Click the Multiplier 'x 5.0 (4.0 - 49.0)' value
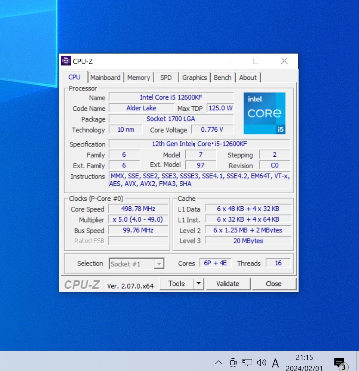Image resolution: width=359 pixels, height=371 pixels. click(x=138, y=219)
